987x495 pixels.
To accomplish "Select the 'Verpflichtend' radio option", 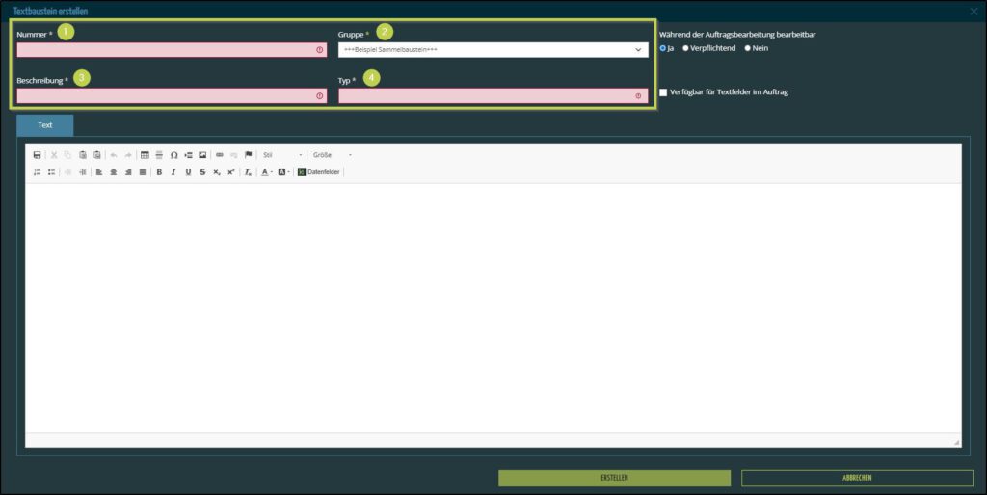I will (685, 48).
